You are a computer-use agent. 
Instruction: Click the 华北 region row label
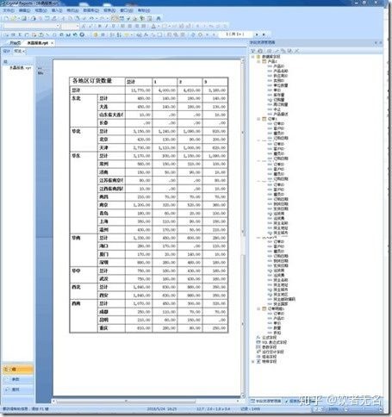pyautogui.click(x=76, y=131)
